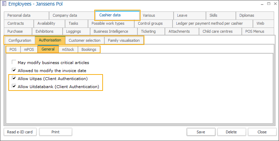
Task: Enable May modify business critical articles
Action: (14, 63)
